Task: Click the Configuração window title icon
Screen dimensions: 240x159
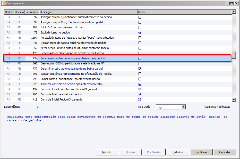Action: click(x=4, y=3)
